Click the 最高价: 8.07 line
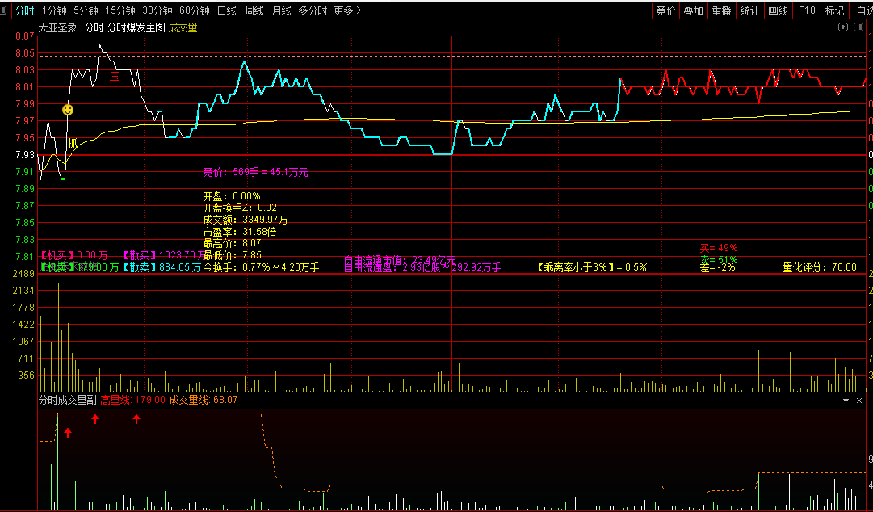 (232, 243)
